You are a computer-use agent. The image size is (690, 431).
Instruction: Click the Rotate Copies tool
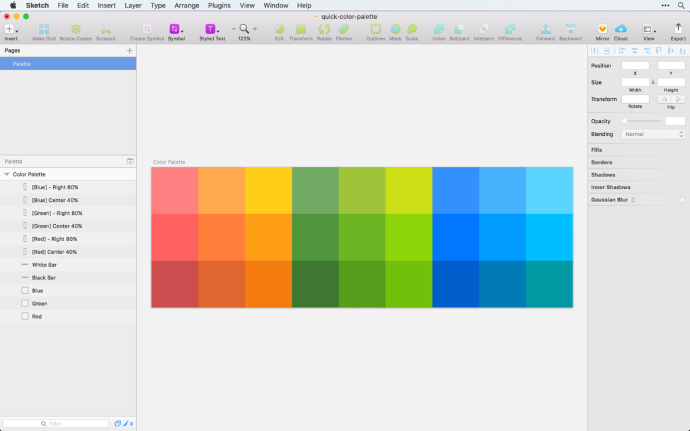pos(75,30)
